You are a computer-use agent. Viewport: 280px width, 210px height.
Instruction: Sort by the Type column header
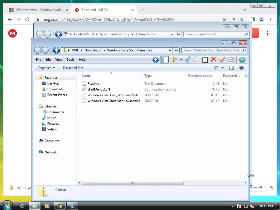(x=164, y=76)
